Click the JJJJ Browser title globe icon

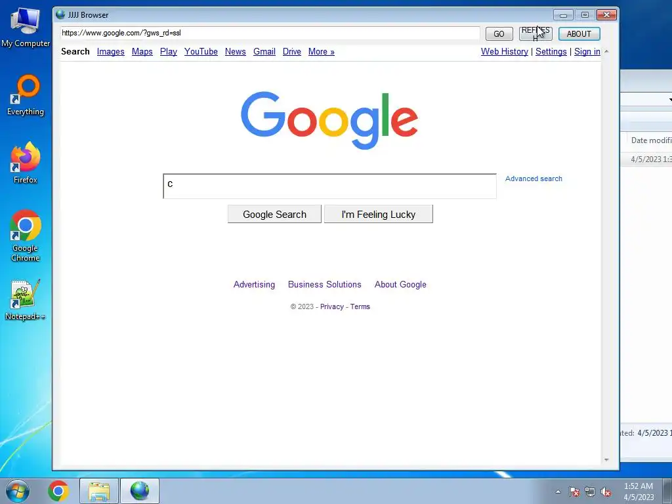pyautogui.click(x=60, y=14)
